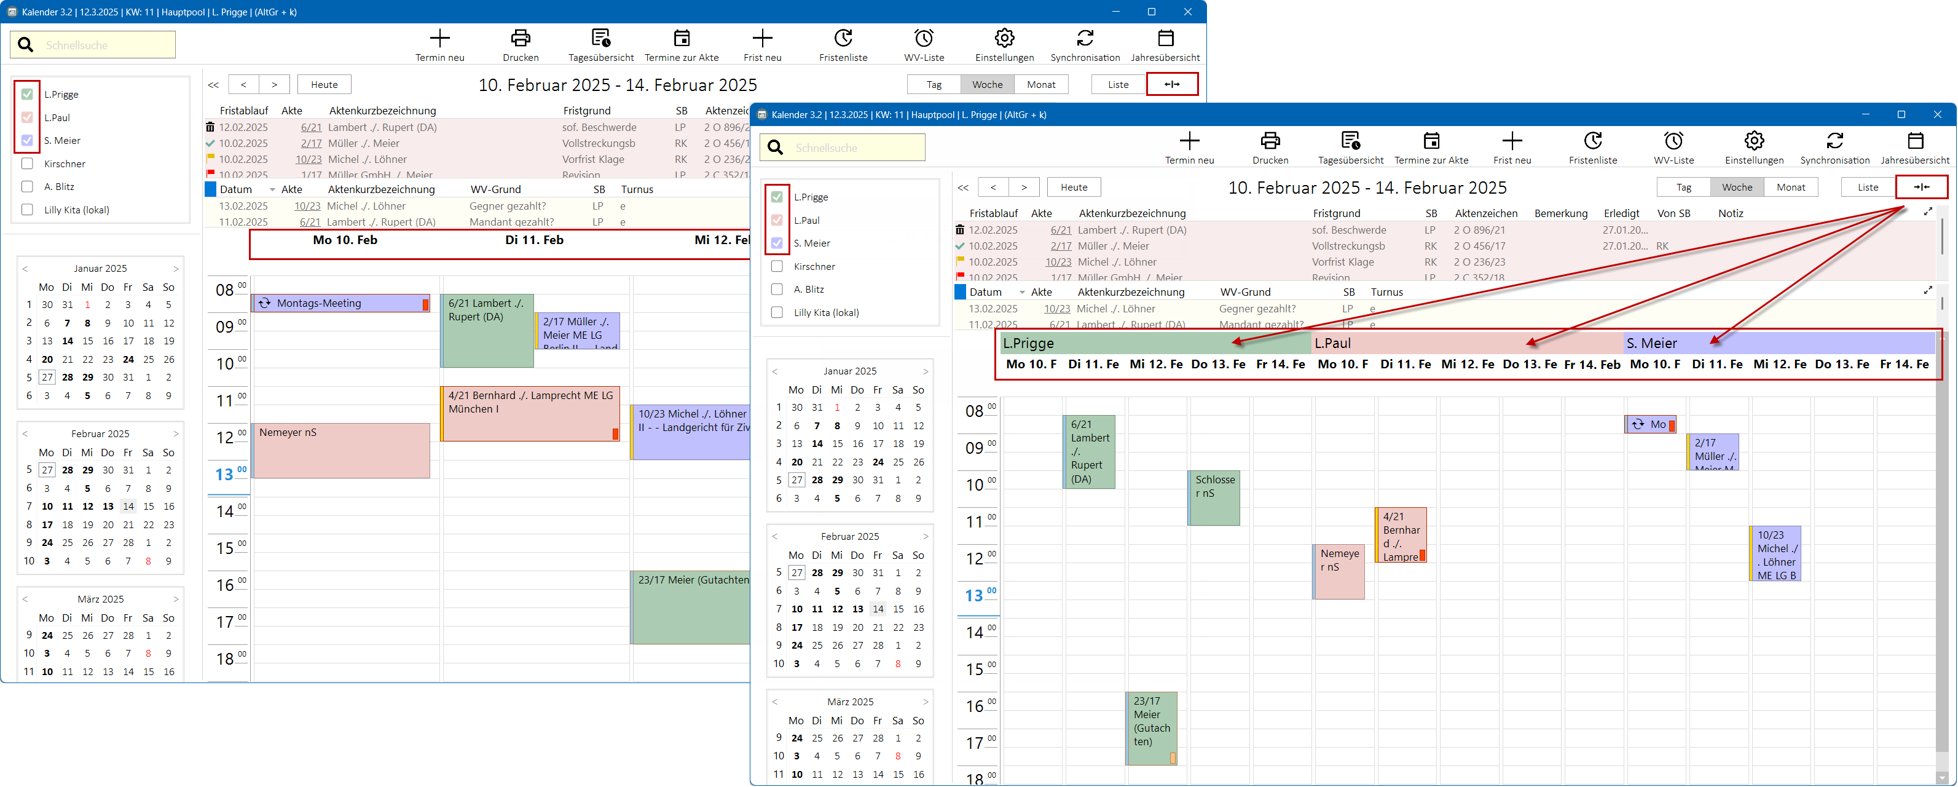The width and height of the screenshot is (1958, 787).
Task: Toggle split-view icon button in front window
Action: point(1922,187)
